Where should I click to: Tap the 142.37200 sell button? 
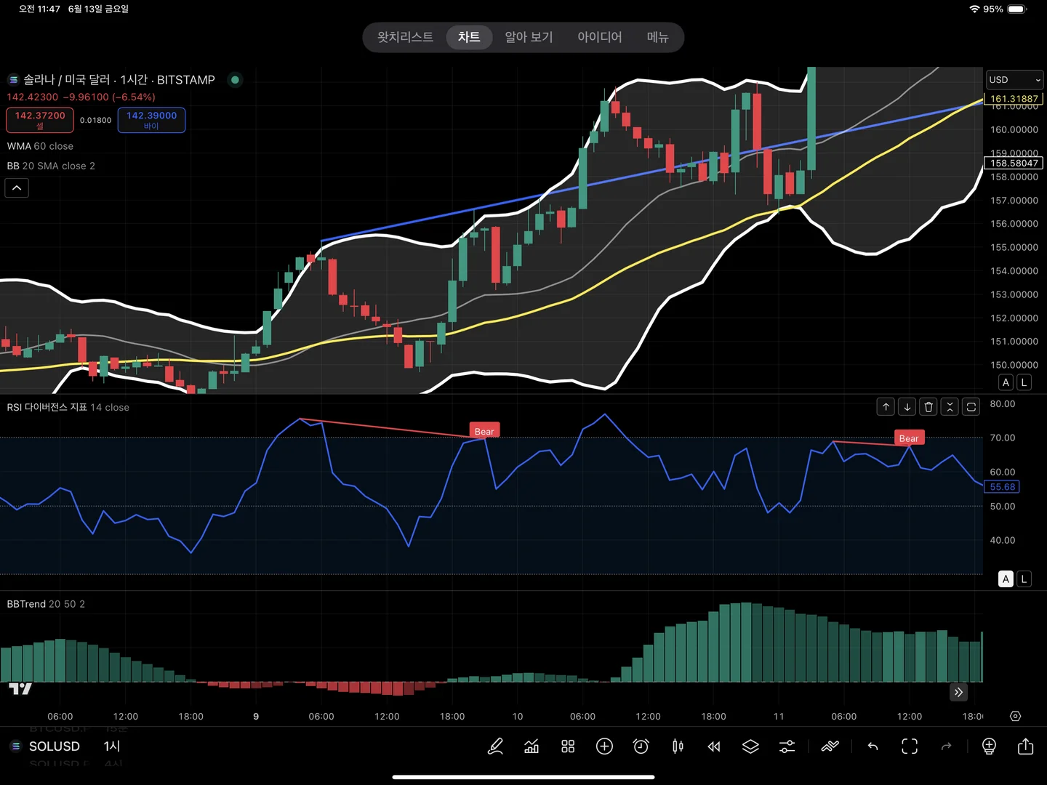[40, 120]
